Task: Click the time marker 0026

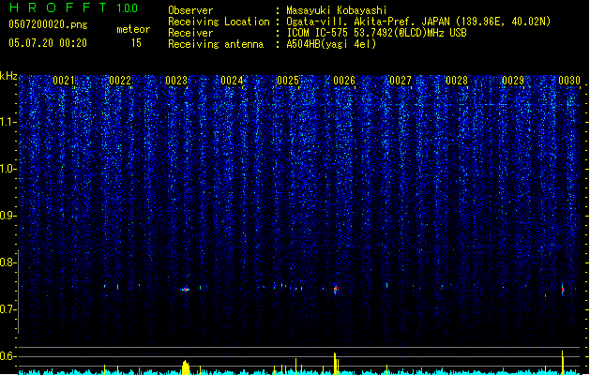Action: [x=344, y=81]
